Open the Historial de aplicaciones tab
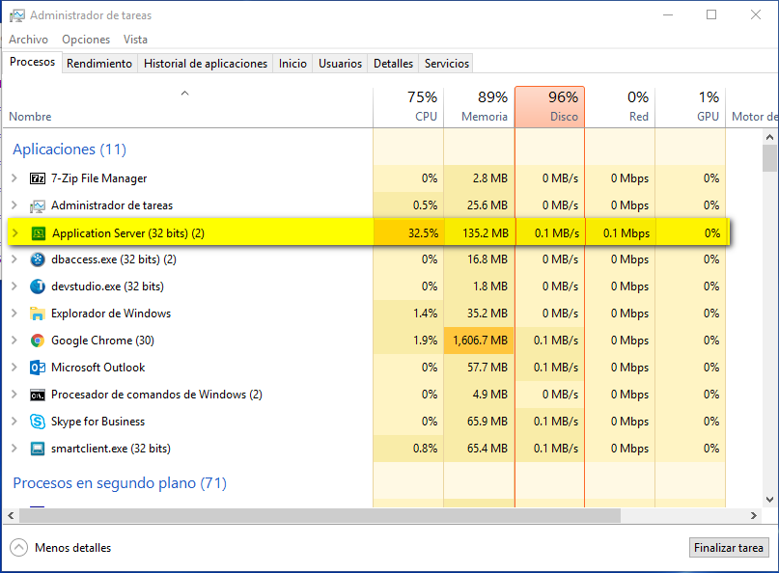This screenshot has width=779, height=573. [x=206, y=64]
